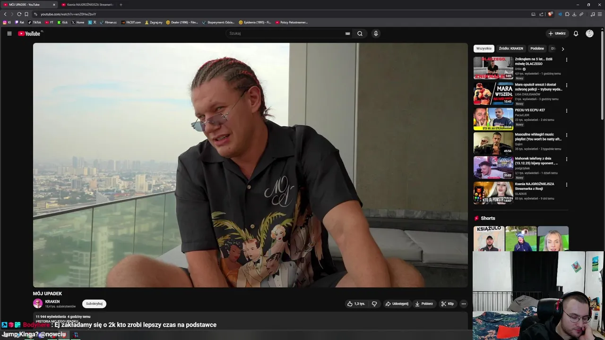The image size is (605, 340).
Task: Open the site info icon in address bar
Action: pyautogui.click(x=35, y=14)
